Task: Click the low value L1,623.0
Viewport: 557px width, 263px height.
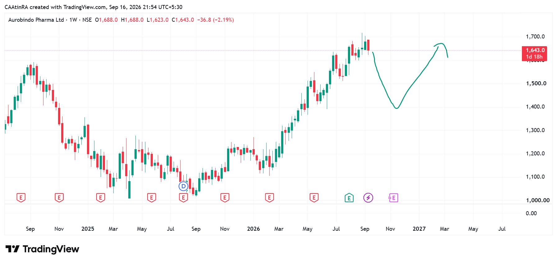Action: [158, 20]
